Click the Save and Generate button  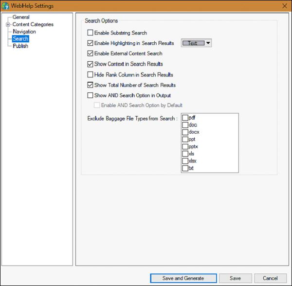182,278
